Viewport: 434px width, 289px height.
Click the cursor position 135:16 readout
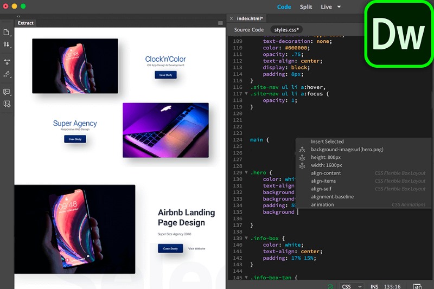coord(392,286)
